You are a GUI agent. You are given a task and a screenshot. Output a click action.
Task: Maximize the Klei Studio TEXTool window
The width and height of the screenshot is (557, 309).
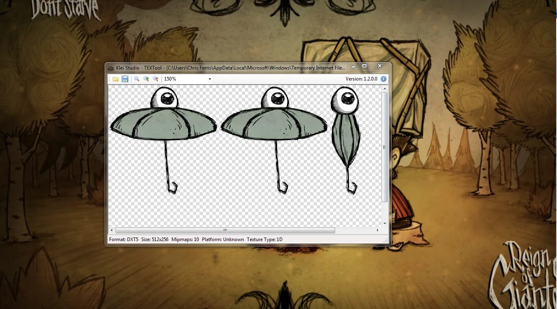pyautogui.click(x=364, y=66)
